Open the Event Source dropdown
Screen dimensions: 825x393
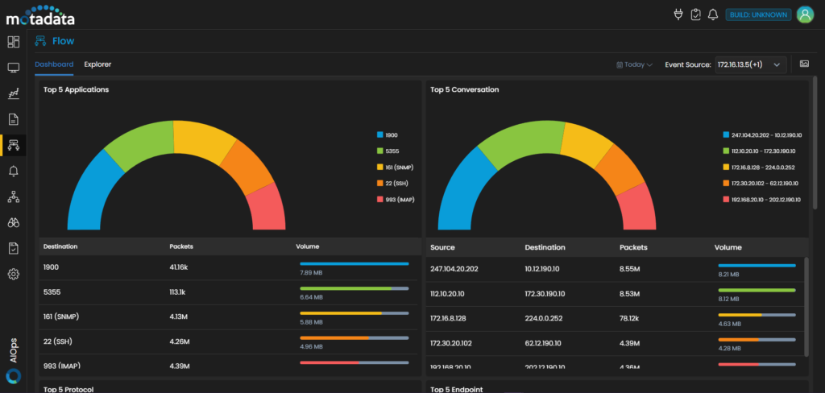click(751, 64)
